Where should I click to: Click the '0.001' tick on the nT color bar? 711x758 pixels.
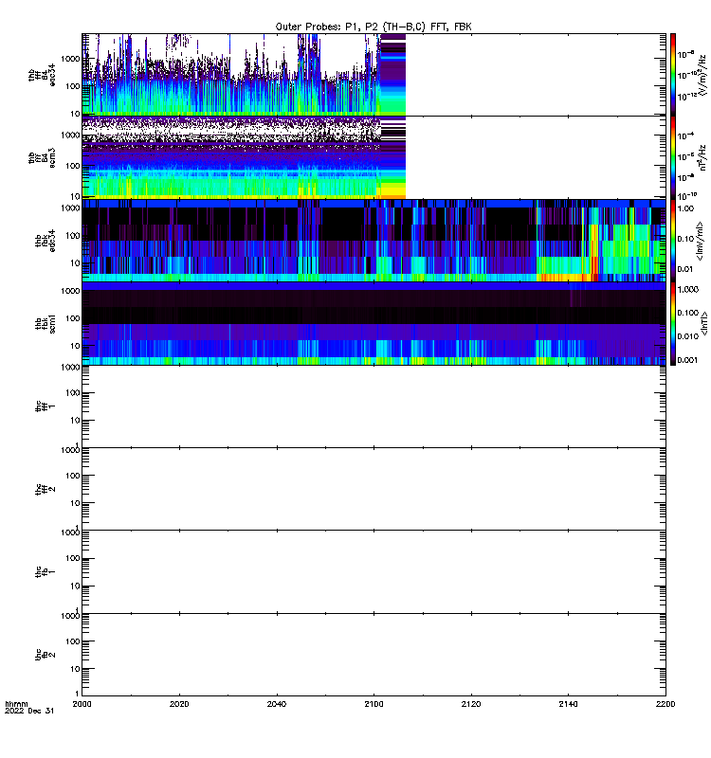click(688, 360)
